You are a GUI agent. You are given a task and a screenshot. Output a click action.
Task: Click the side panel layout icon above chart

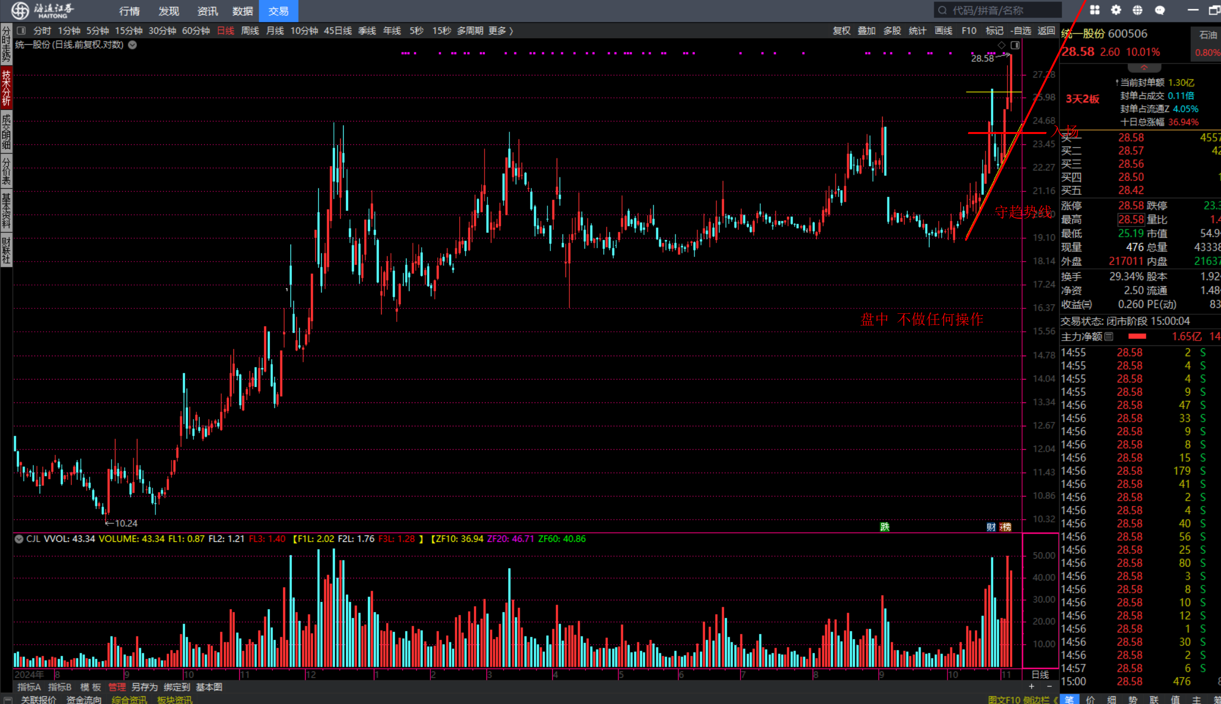point(1015,45)
